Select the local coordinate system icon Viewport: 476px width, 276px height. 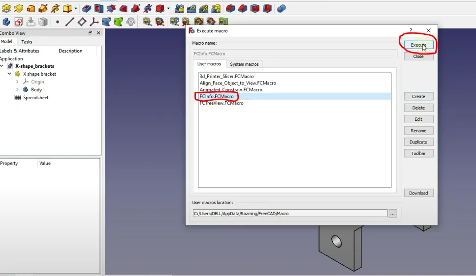pos(94,22)
